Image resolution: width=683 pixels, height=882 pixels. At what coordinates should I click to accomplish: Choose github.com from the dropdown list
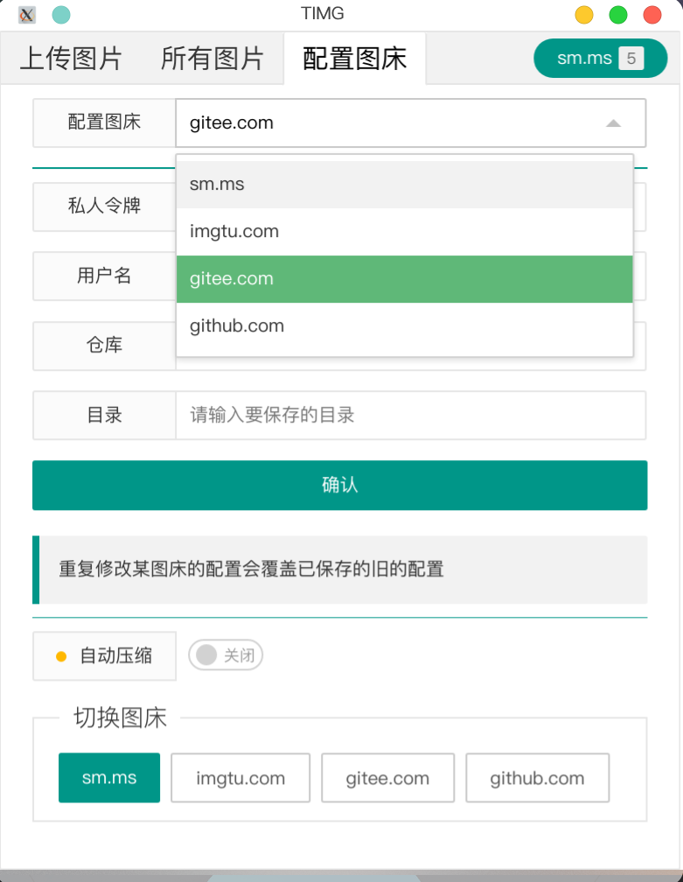click(x=405, y=326)
